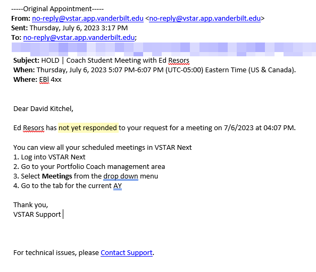Place cursor after VSTAR Support signature
This screenshot has height=272, width=316.
[x=62, y=214]
